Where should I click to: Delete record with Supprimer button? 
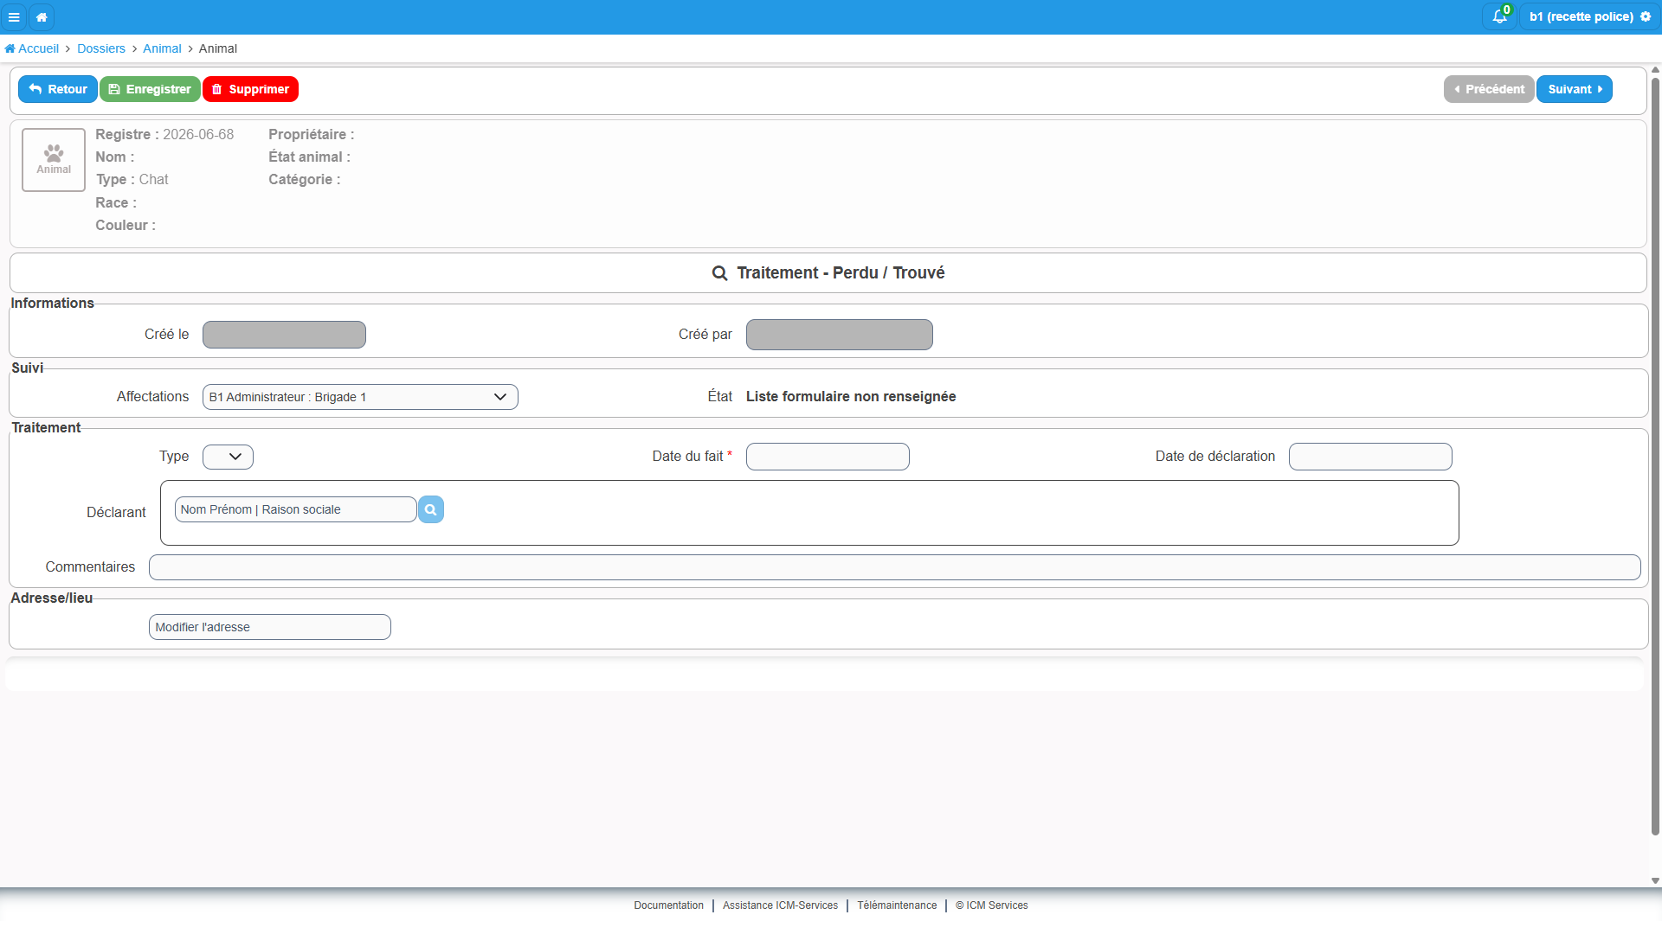pos(250,89)
